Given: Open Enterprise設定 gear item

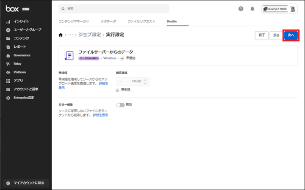Looking at the screenshot, I should click(x=24, y=98).
